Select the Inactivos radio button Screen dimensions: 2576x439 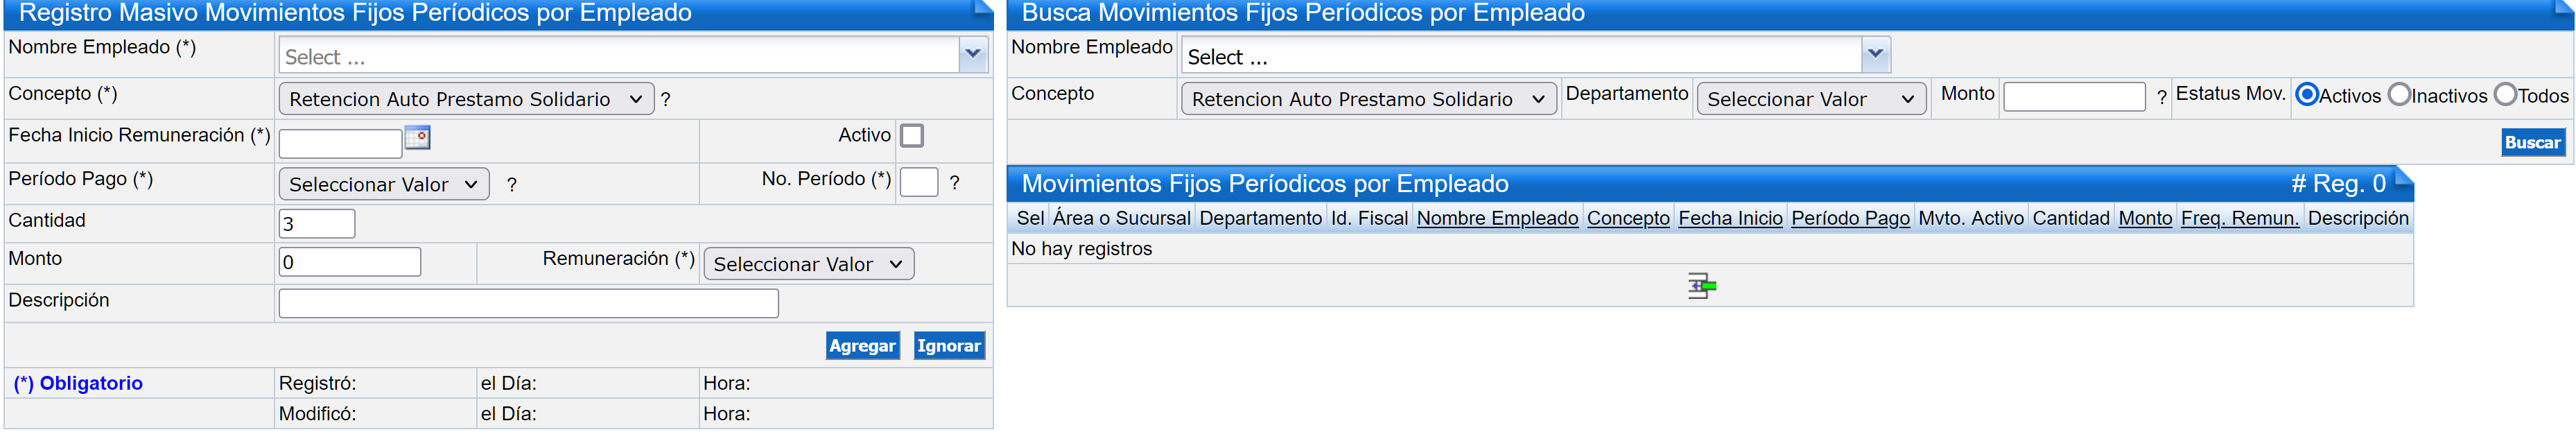click(x=2399, y=95)
